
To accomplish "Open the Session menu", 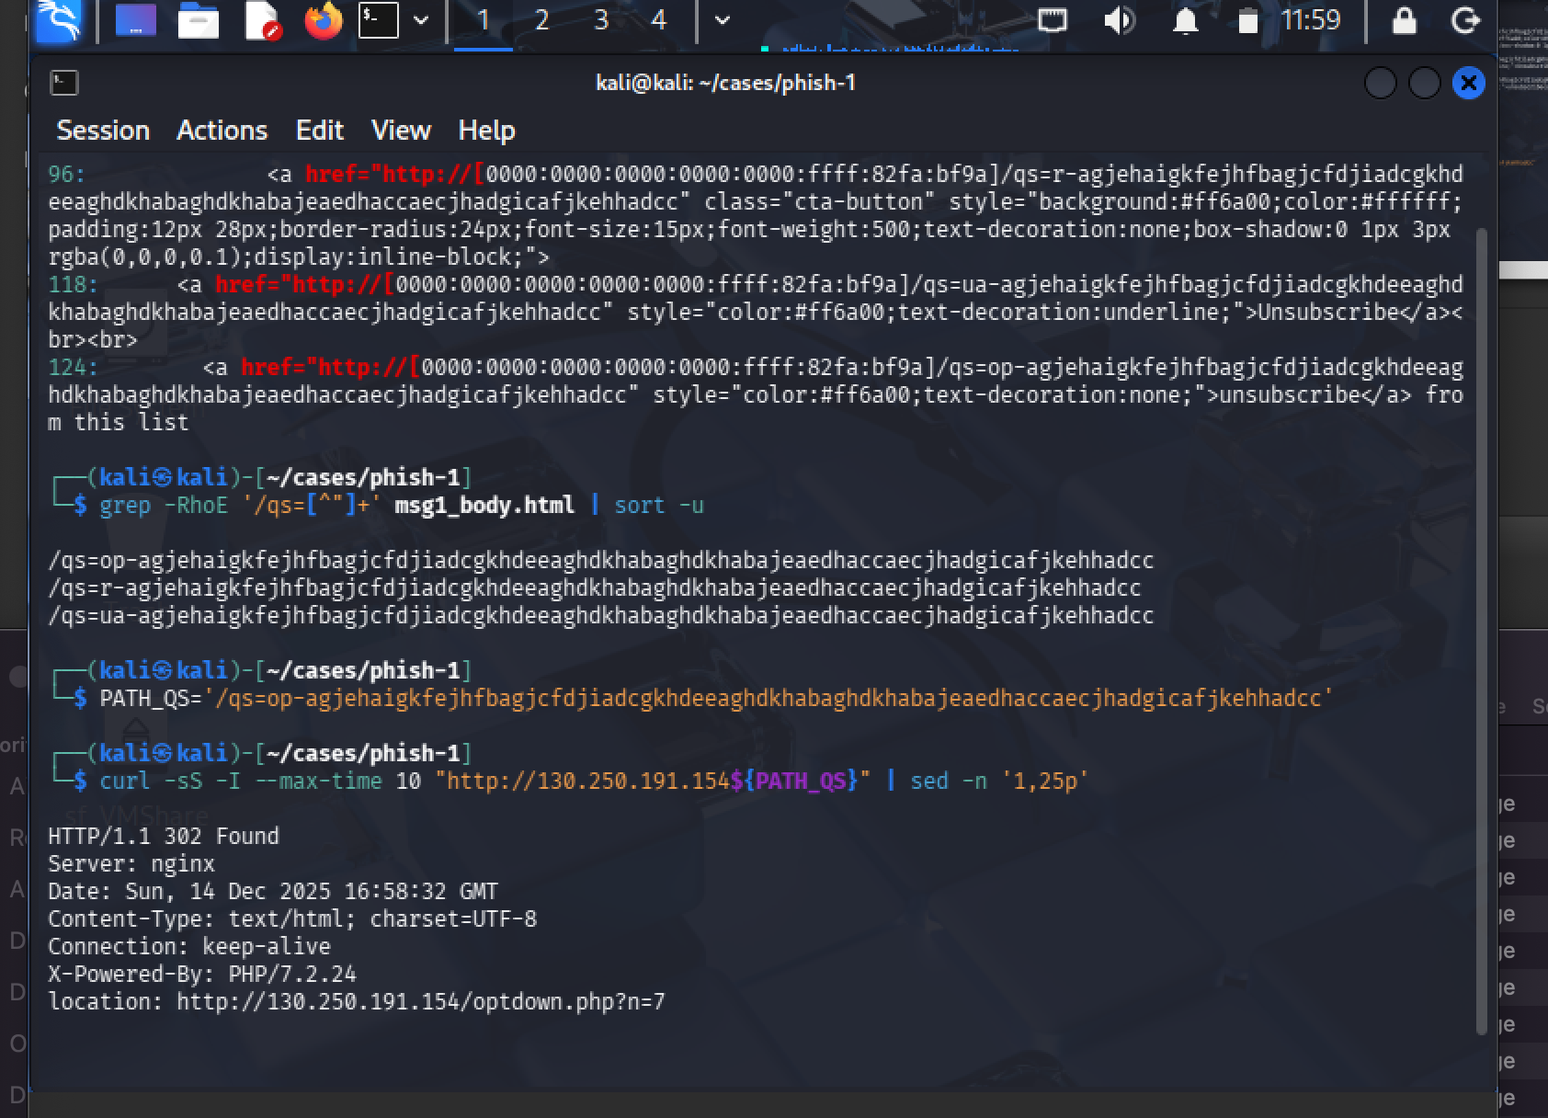I will 103,131.
